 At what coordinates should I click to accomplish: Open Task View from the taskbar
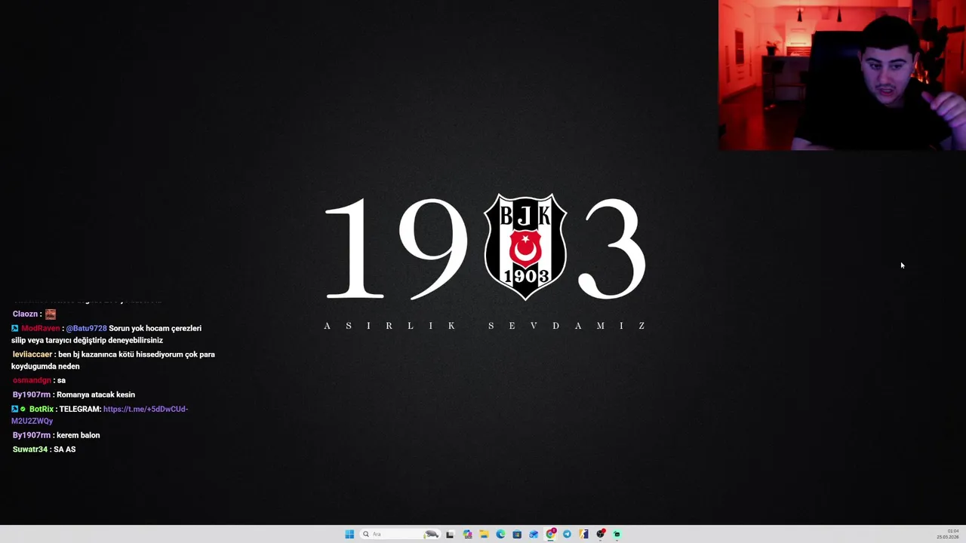point(450,534)
